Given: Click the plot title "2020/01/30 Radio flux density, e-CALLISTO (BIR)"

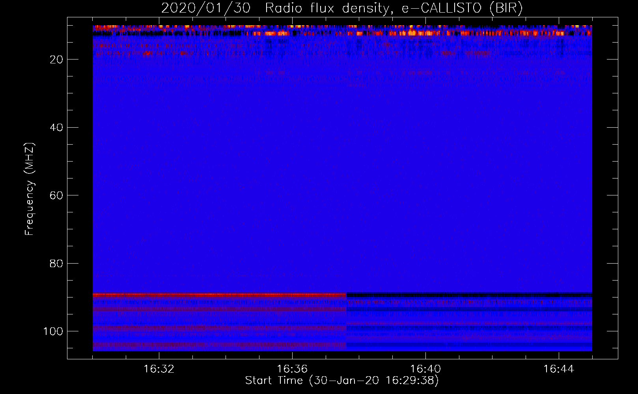Looking at the screenshot, I should pos(342,8).
